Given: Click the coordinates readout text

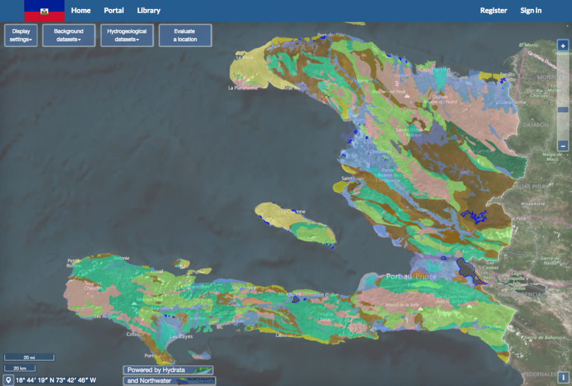Looking at the screenshot, I should pyautogui.click(x=56, y=380).
